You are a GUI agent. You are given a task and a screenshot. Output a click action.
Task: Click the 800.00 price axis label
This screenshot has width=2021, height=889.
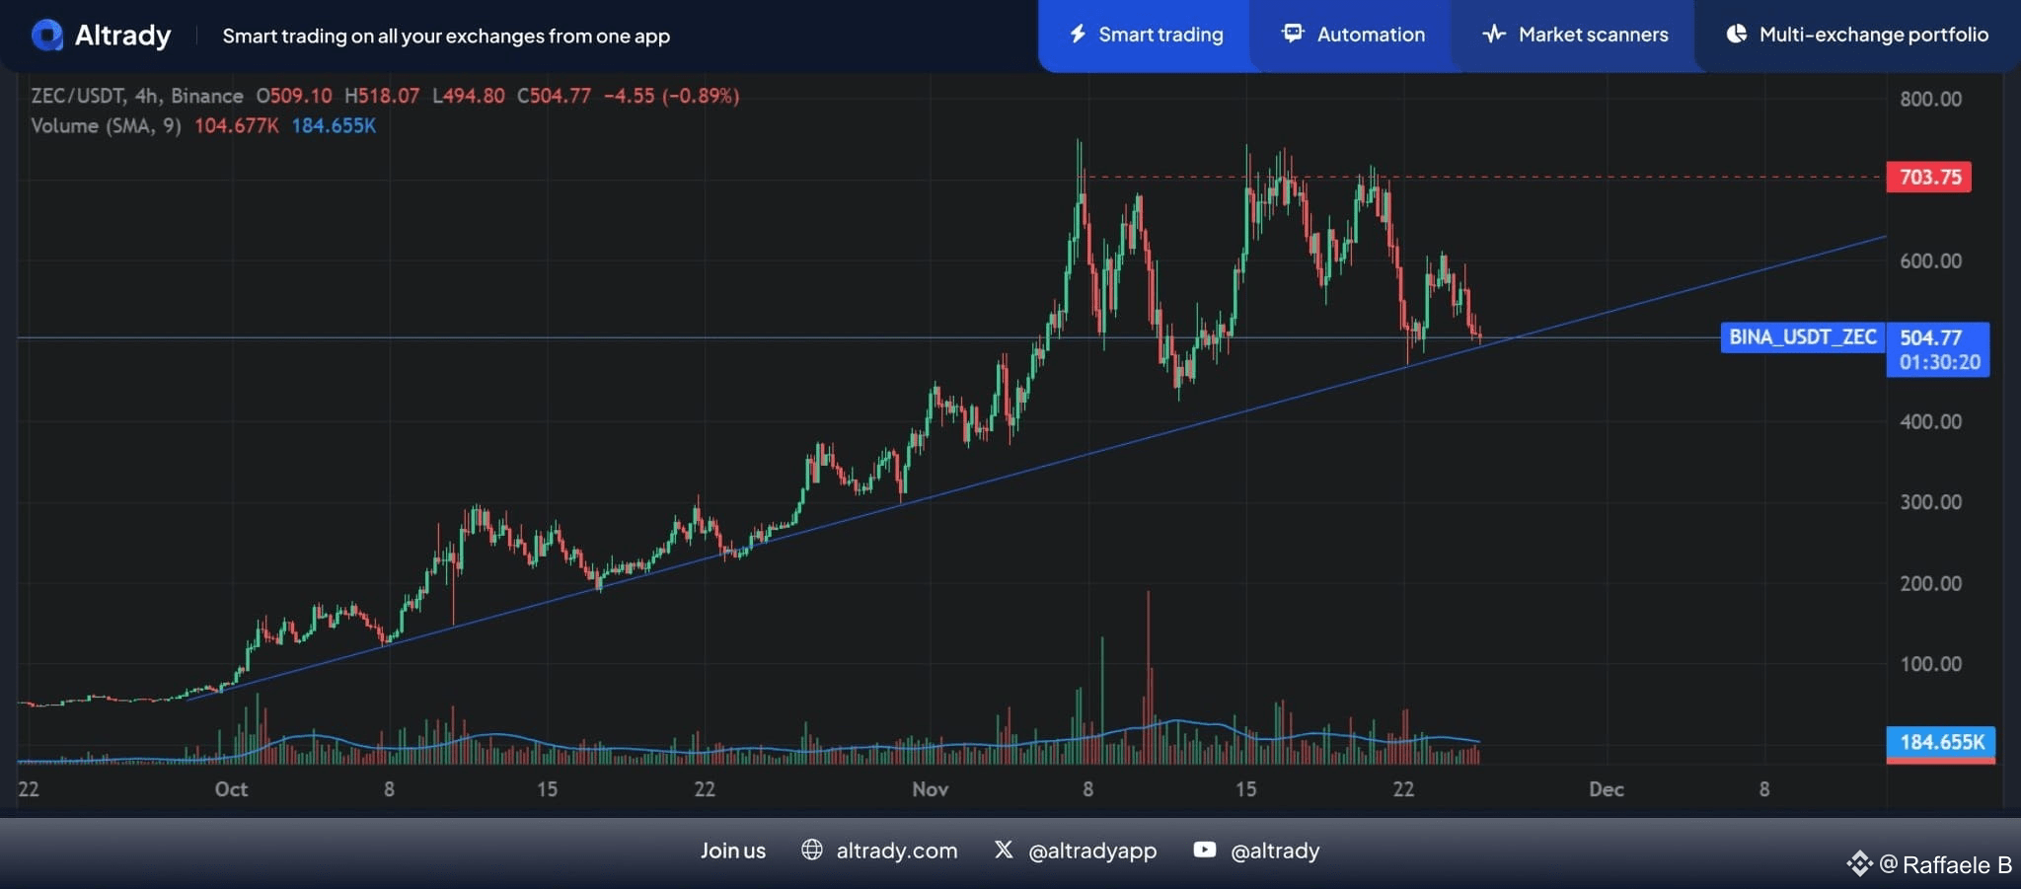tap(1930, 99)
